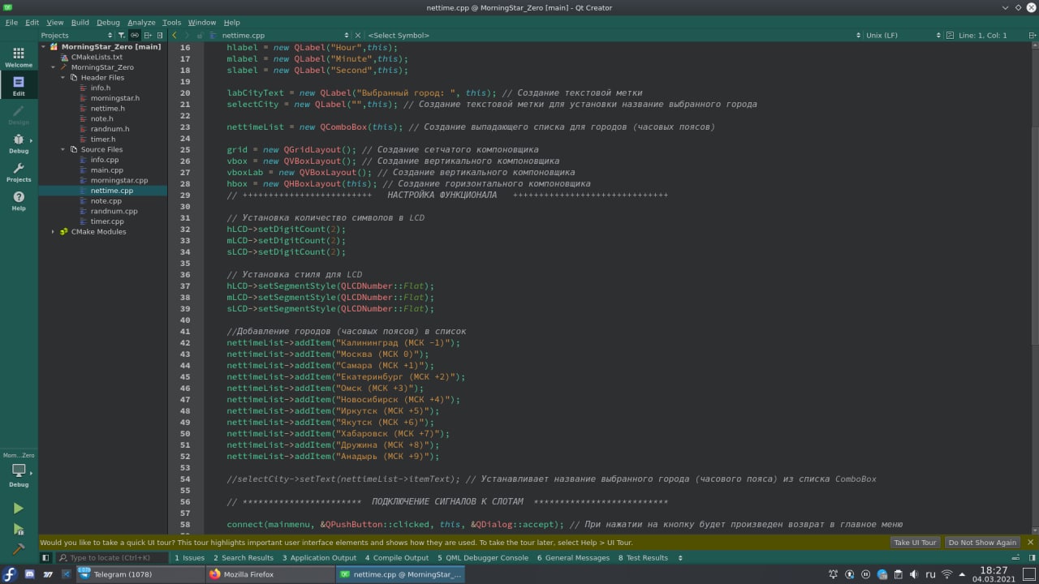1039x584 pixels.
Task: Toggle the left sidebar visibility button
Action: click(45, 558)
